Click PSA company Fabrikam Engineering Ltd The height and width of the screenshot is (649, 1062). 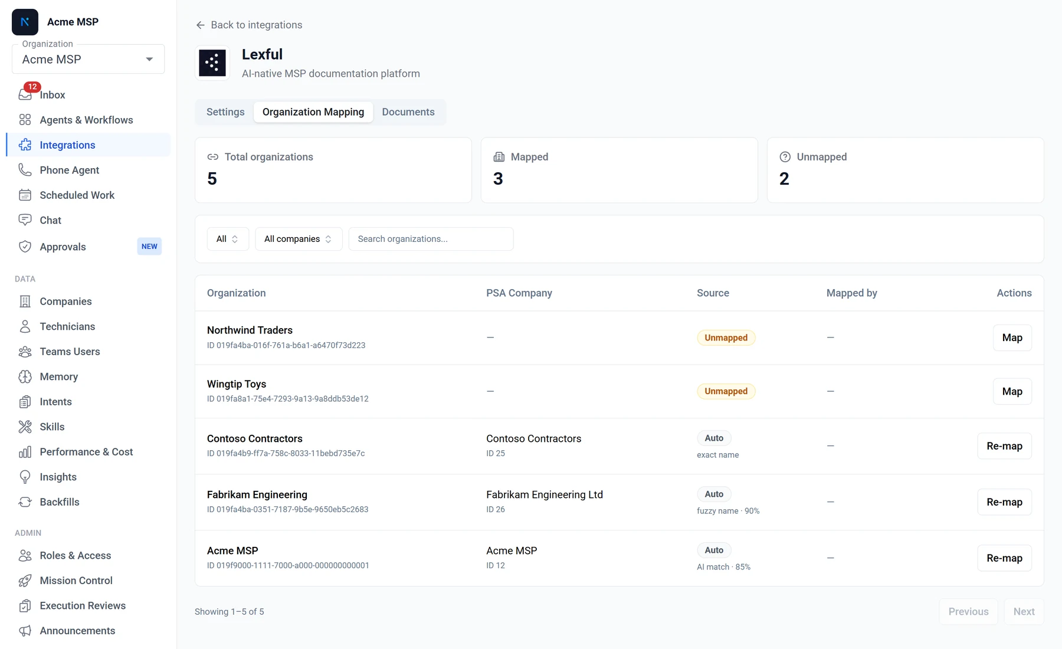[x=545, y=494]
